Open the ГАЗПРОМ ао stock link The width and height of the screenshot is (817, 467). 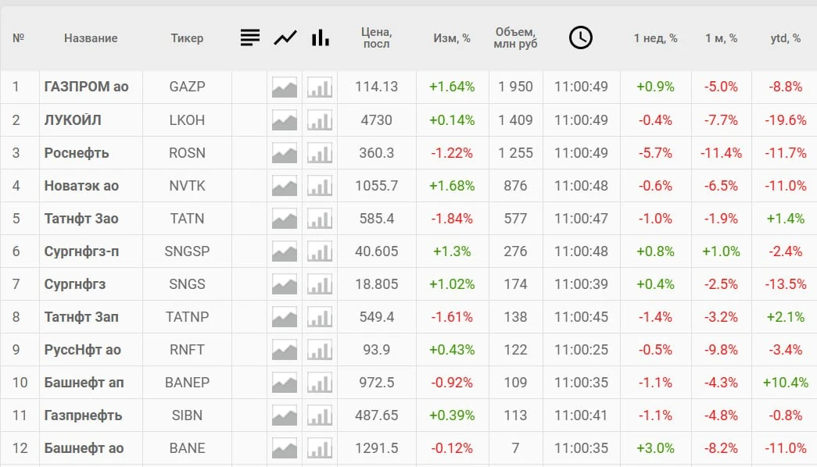pyautogui.click(x=87, y=87)
